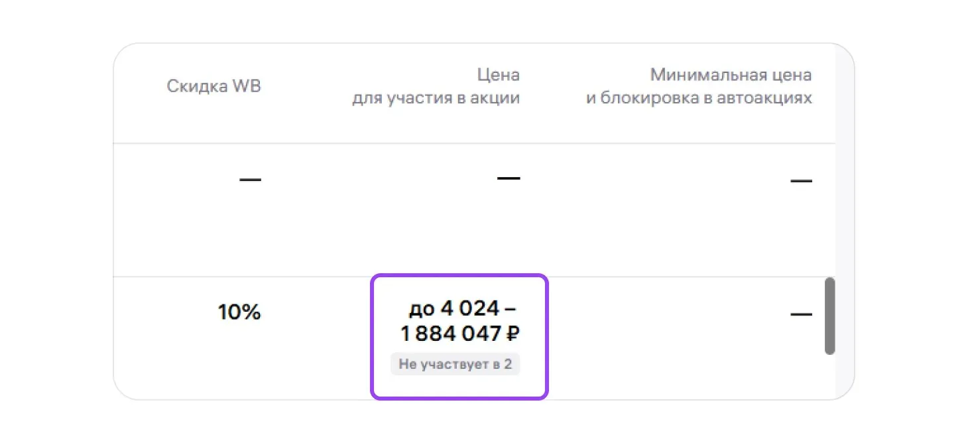Open the Не участвует в 2 badge
968x443 pixels.
pos(455,364)
